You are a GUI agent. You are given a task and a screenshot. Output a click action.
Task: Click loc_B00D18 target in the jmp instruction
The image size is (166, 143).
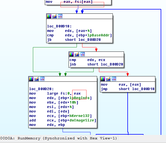coord(143,89)
